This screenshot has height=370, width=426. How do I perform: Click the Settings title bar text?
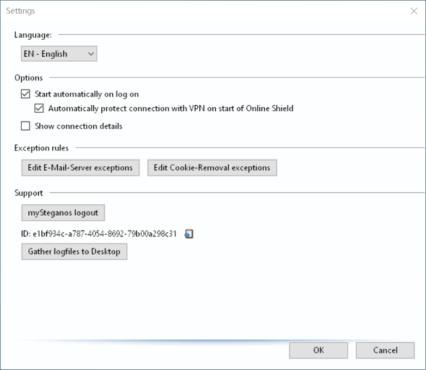coord(21,11)
